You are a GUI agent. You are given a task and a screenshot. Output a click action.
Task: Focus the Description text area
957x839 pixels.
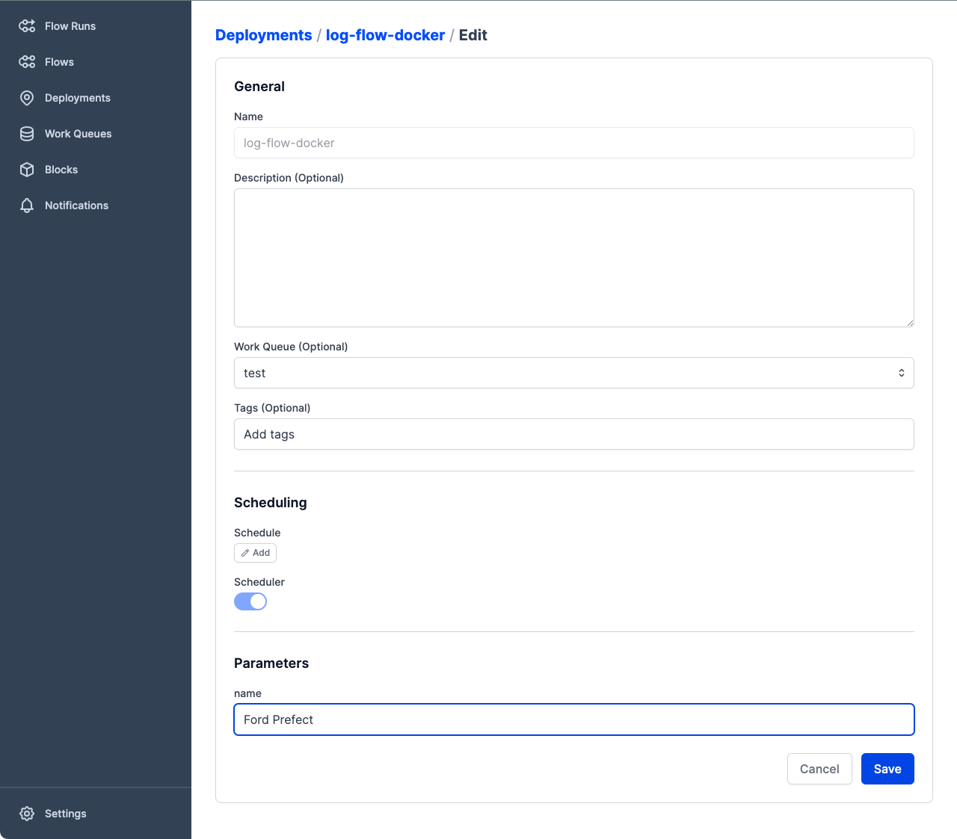[x=574, y=258]
